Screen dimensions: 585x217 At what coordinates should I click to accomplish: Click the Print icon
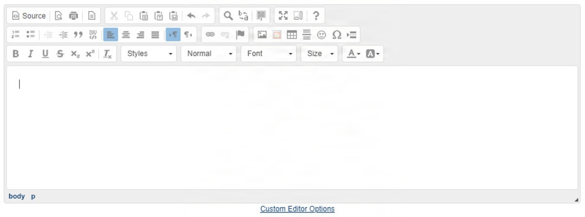74,16
